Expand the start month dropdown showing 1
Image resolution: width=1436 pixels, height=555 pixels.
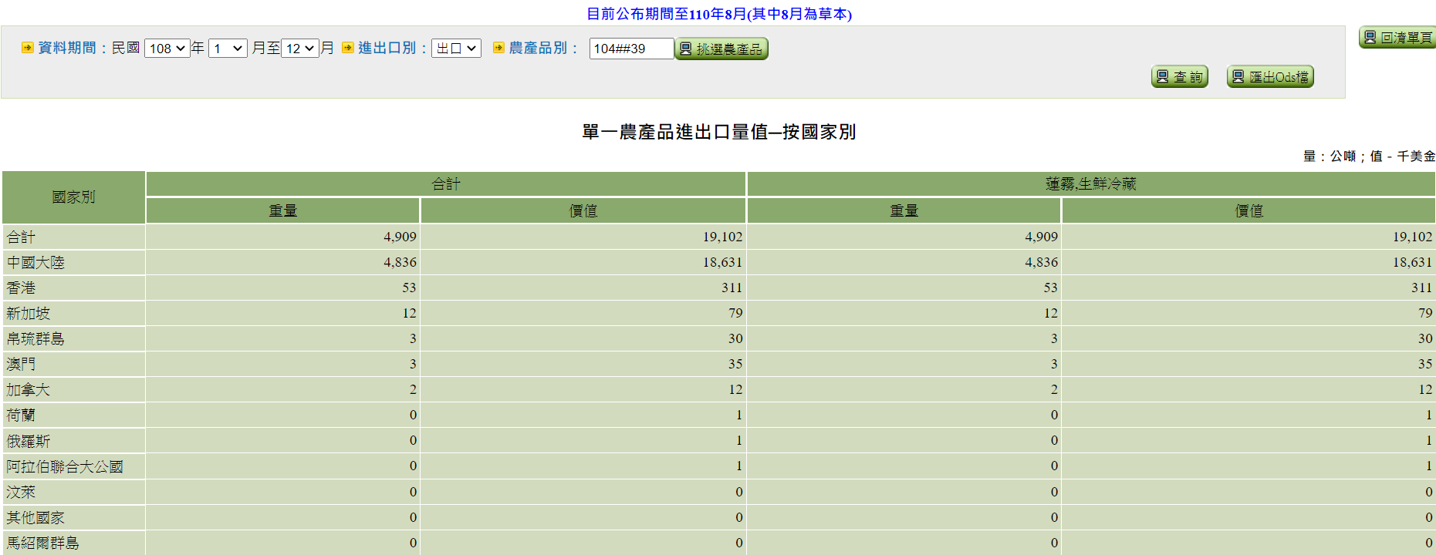(x=228, y=49)
